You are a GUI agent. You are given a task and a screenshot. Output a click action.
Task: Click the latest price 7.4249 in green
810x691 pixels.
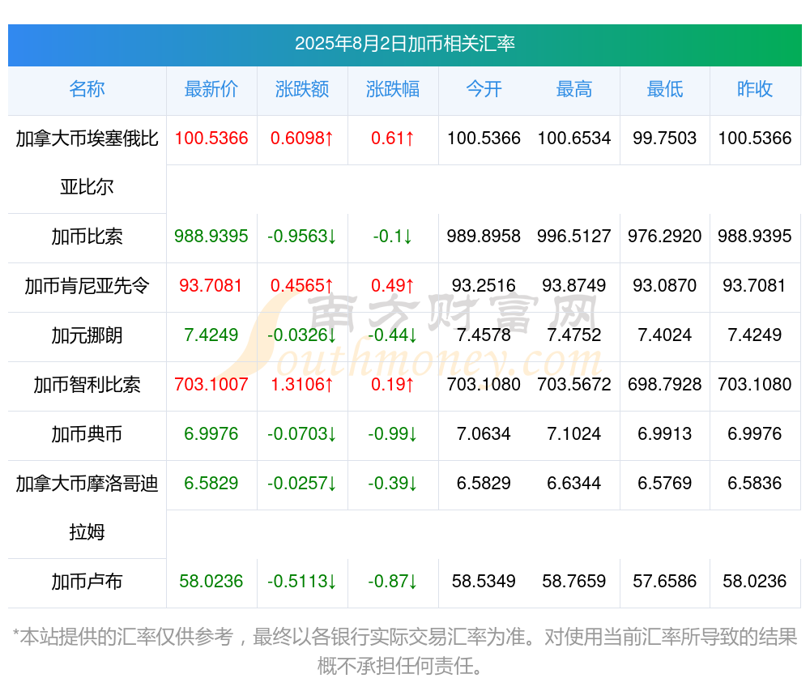[x=211, y=335]
